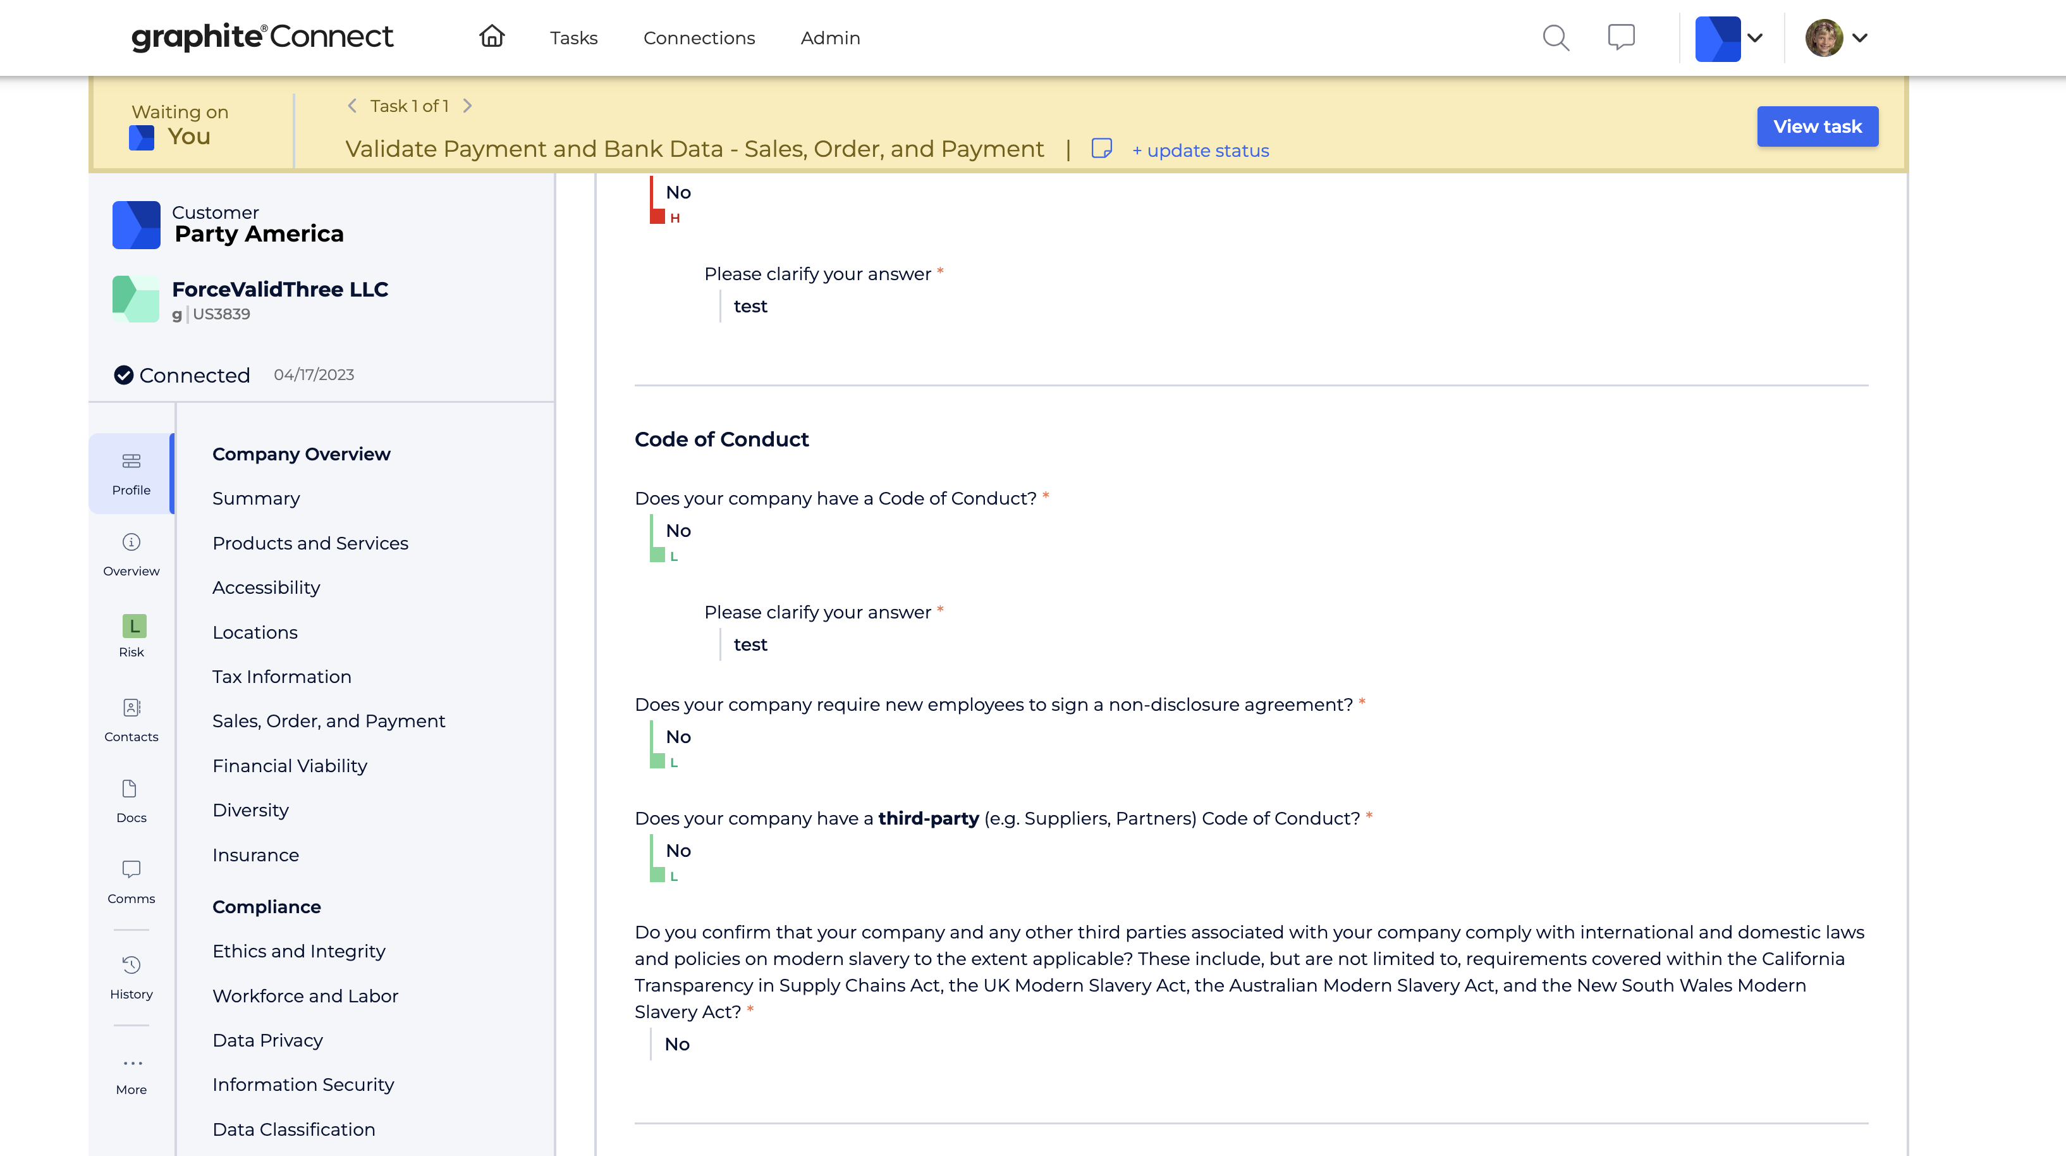2066x1156 pixels.
Task: Open the Admin menu
Action: coord(830,38)
